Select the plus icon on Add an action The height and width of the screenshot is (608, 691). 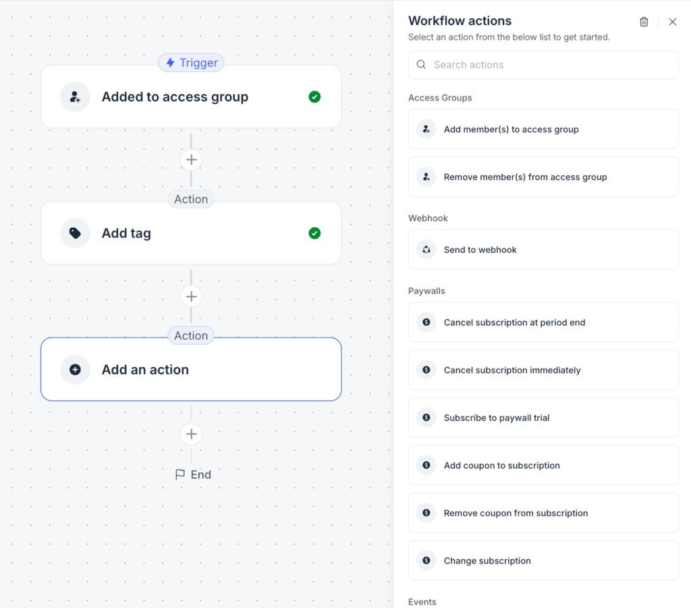click(75, 369)
